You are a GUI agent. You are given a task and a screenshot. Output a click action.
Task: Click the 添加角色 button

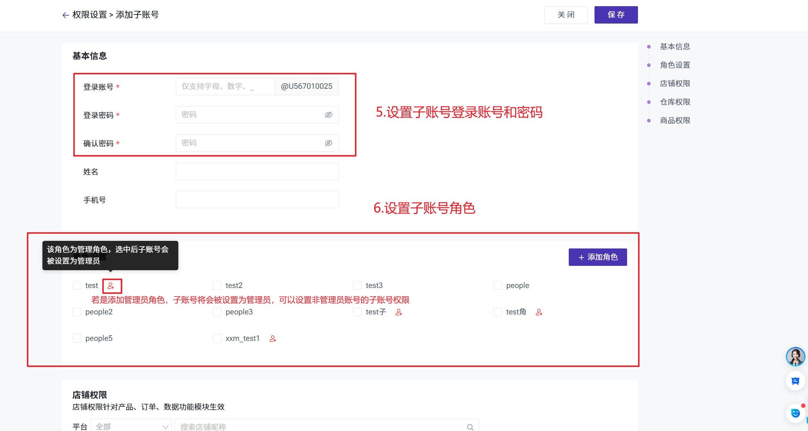click(x=597, y=257)
